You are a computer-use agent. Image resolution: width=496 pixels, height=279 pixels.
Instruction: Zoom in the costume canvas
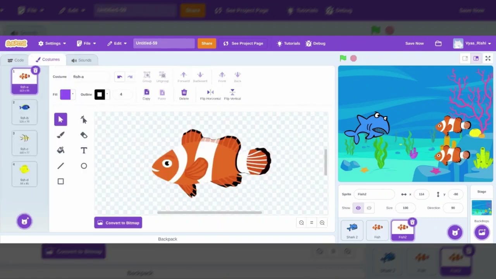coord(322,222)
